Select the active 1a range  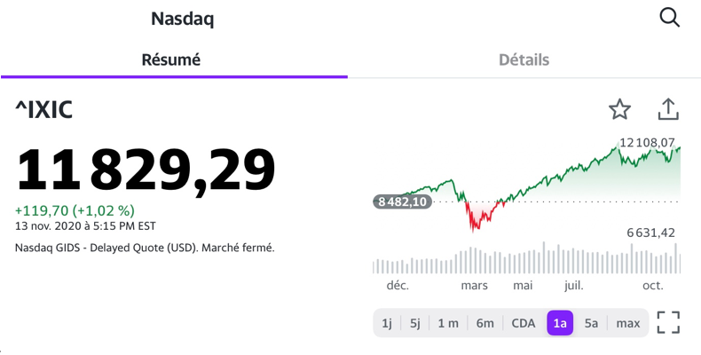pos(560,323)
